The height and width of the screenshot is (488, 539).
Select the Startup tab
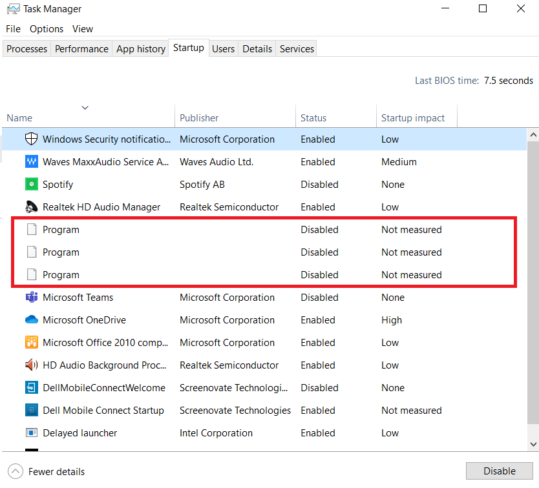pyautogui.click(x=188, y=48)
